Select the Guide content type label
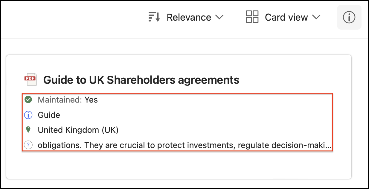Screen dimensions: 369x189 click(x=49, y=115)
